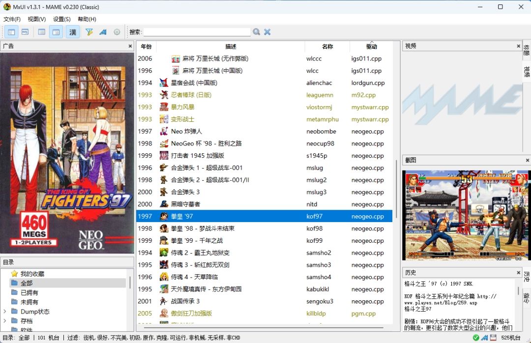Toggle the plain list view icon
Image resolution: width=531 pixels, height=343 pixels.
(41, 31)
